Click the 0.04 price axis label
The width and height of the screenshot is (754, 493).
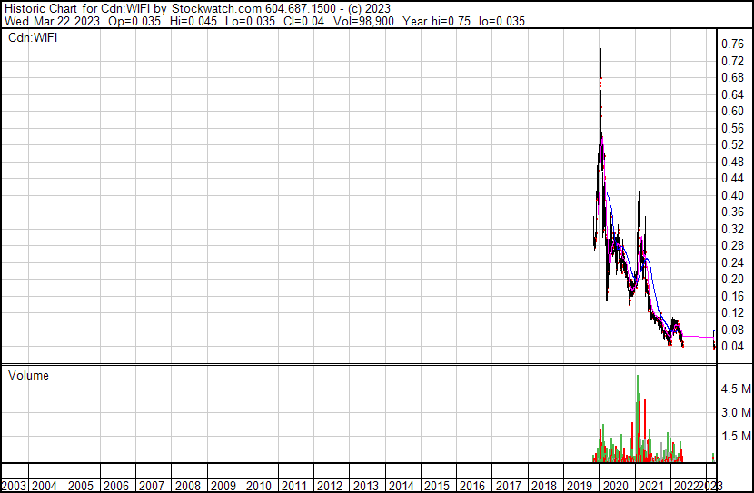731,346
